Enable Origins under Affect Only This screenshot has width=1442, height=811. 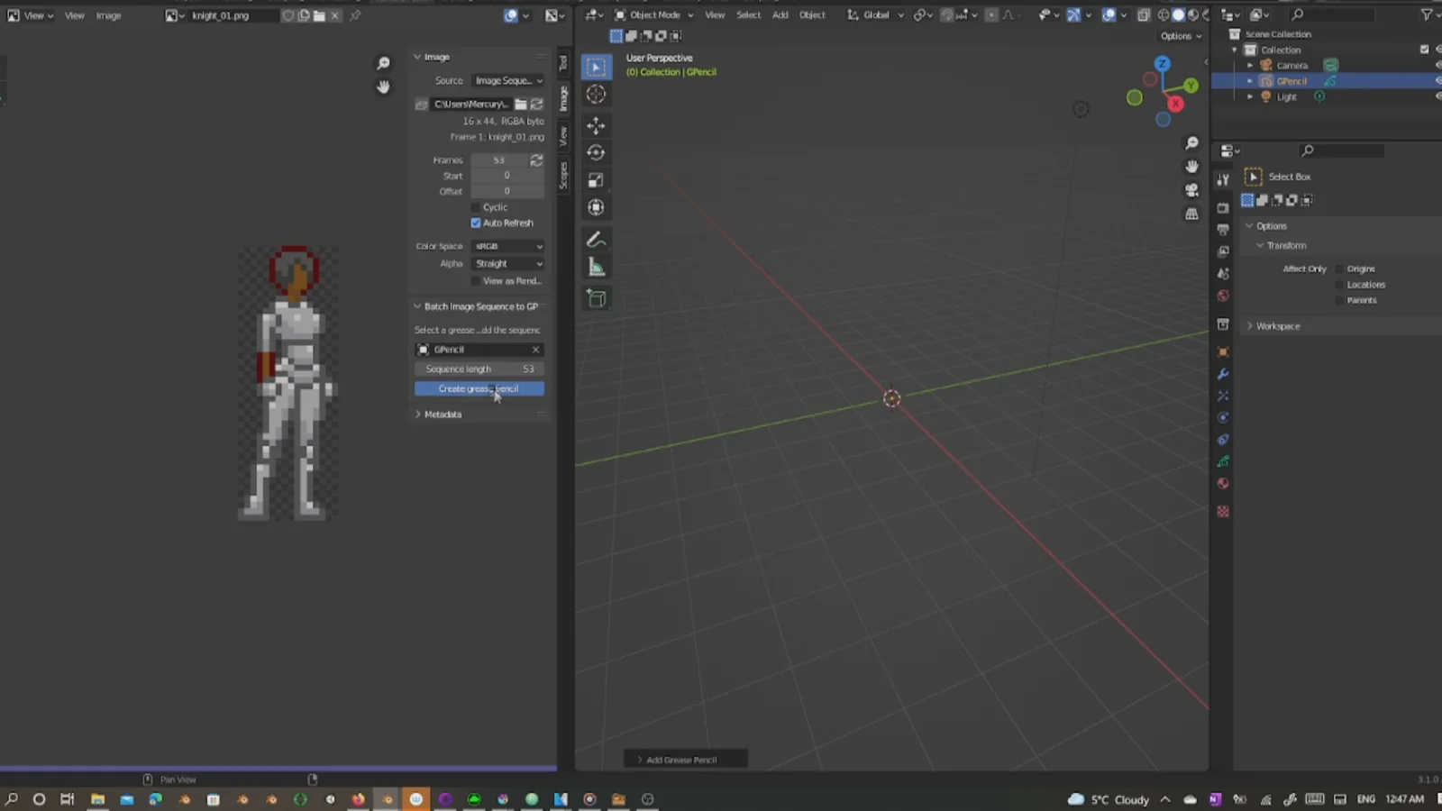[x=1339, y=269]
